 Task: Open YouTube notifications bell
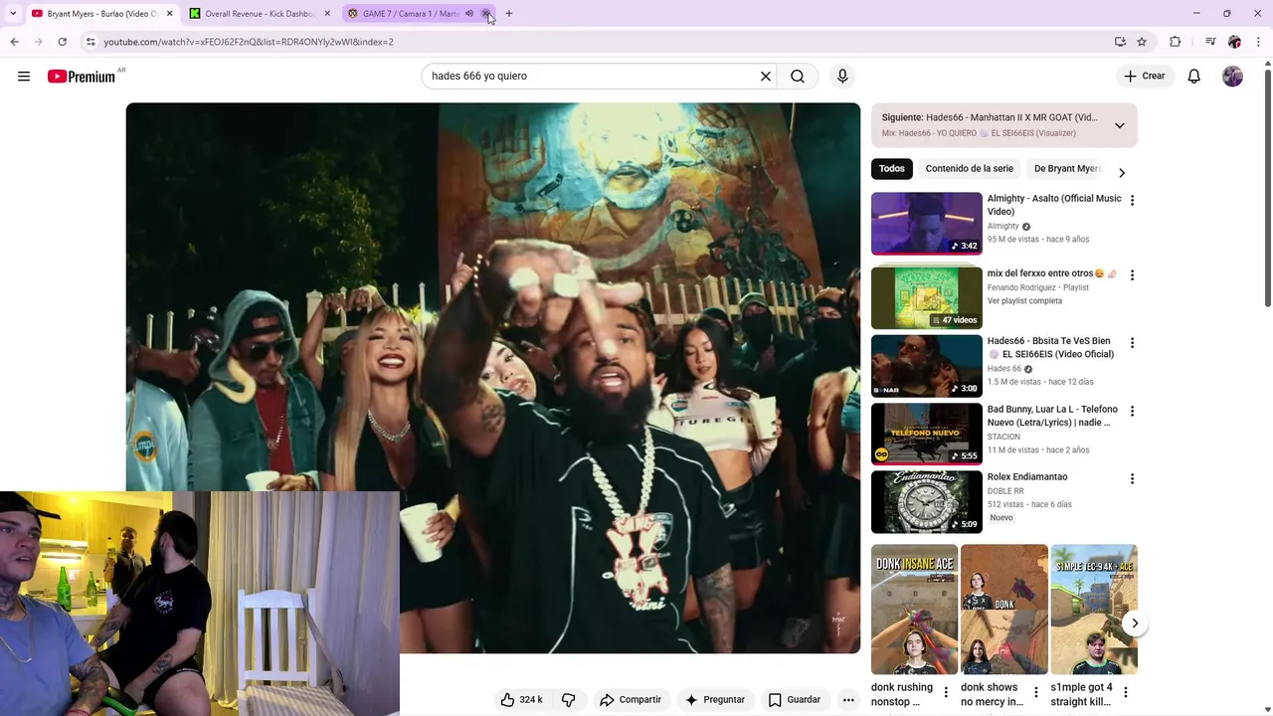coord(1194,77)
